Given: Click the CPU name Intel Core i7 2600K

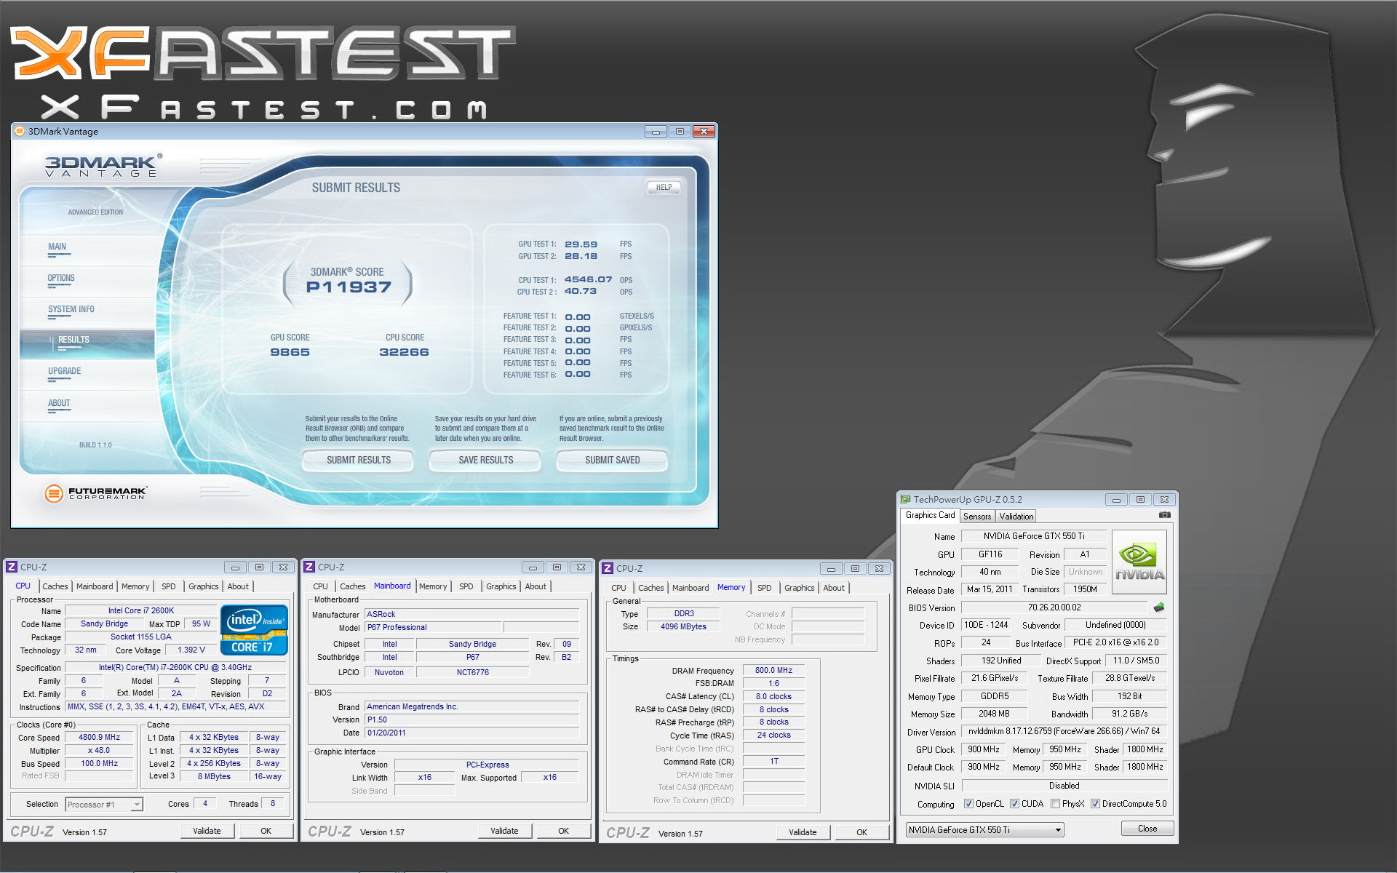Looking at the screenshot, I should [x=141, y=611].
